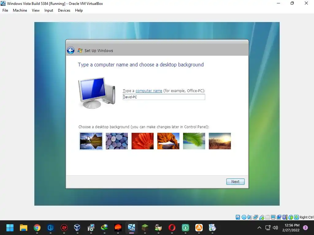Viewport: 314px width, 235px height.
Task: Open the red gear app on the taskbar
Action: tap(64, 228)
